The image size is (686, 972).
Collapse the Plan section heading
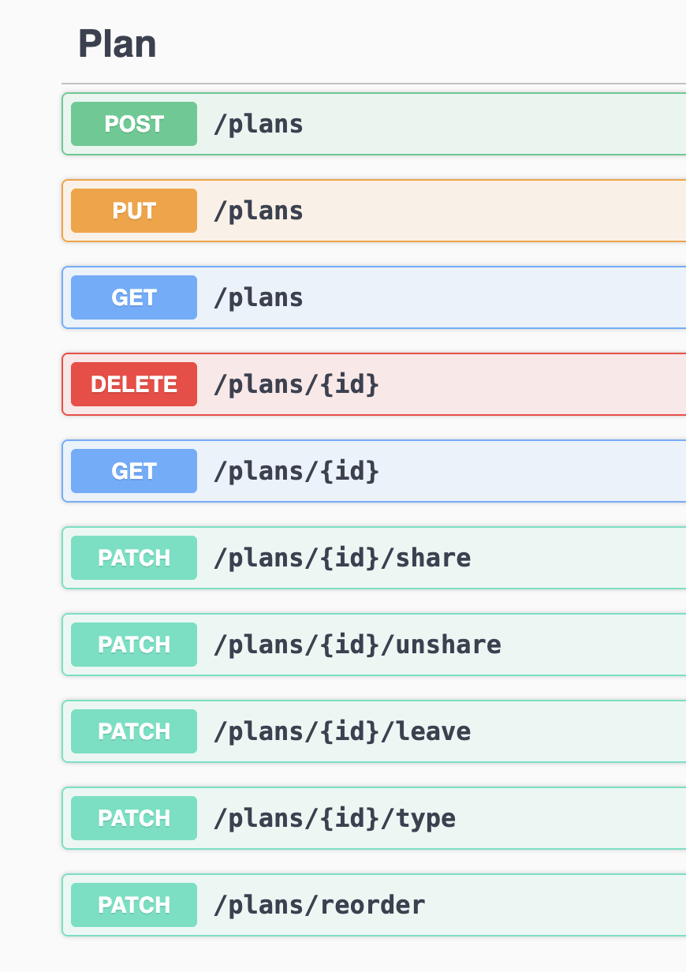[x=117, y=44]
